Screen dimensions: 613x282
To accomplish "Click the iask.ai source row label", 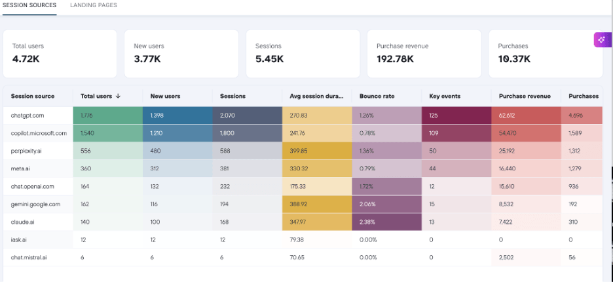I will click(x=19, y=240).
